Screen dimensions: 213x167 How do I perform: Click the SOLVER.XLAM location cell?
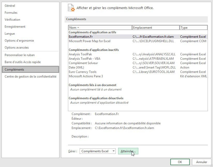[154, 63]
